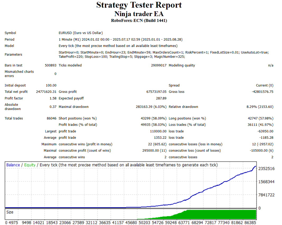
Task: Click Absolute drawdown value 0.37
Action: point(53,107)
